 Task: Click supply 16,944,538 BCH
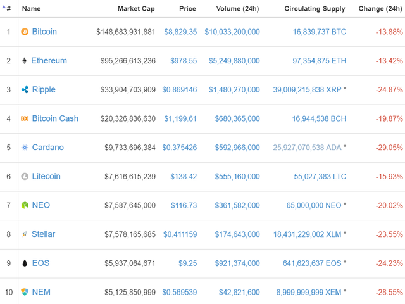tap(319, 118)
